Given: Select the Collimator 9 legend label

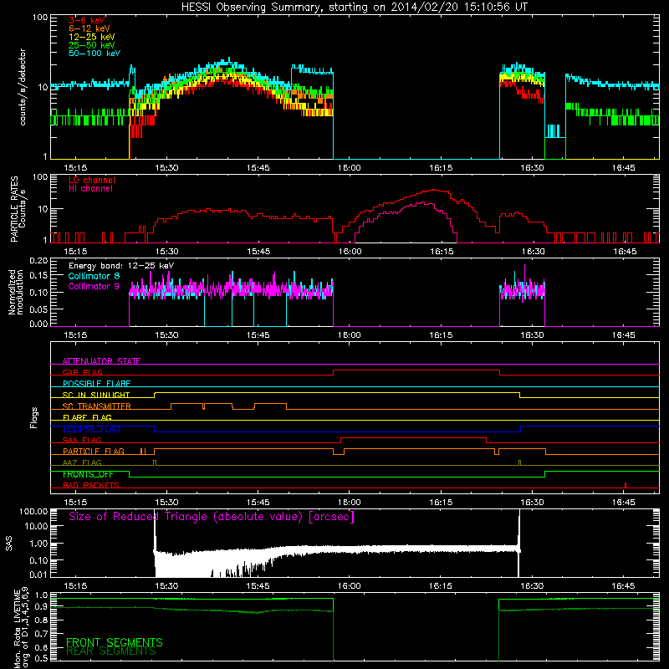Looking at the screenshot, I should click(94, 286).
